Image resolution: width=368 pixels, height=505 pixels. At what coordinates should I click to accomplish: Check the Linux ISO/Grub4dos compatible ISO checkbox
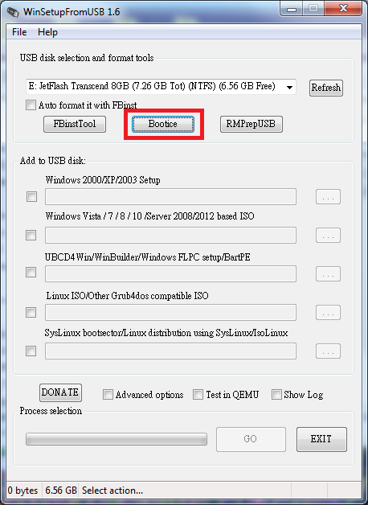(31, 312)
